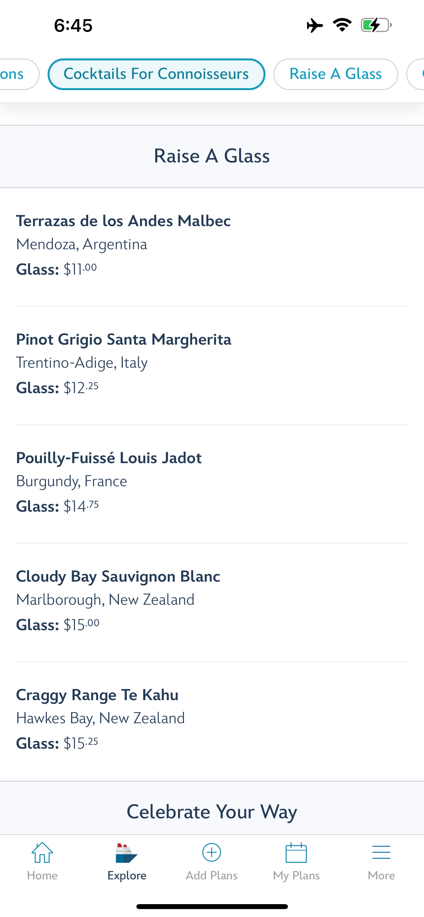
Task: Tap Craggy Range Te Kahu wine
Action: click(97, 695)
